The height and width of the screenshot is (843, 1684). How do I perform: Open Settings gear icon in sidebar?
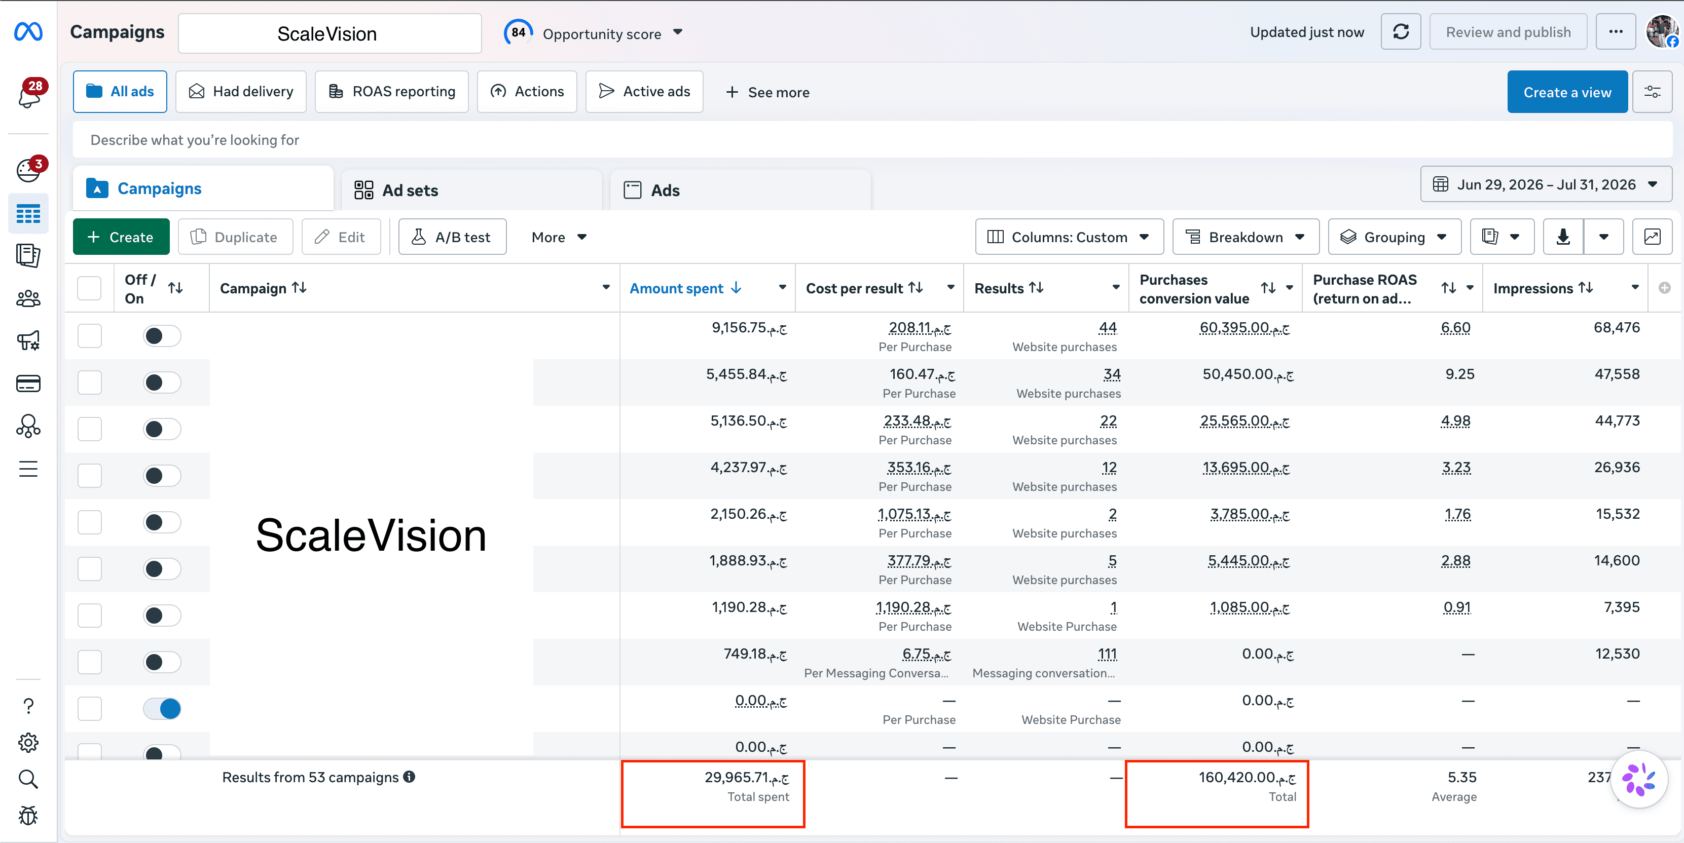click(x=28, y=742)
